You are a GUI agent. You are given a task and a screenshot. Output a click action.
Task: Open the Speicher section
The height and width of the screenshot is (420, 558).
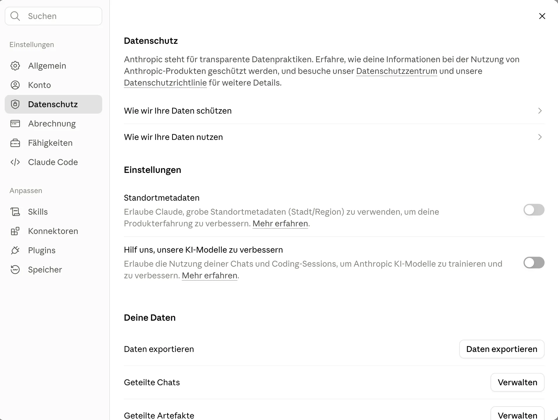pyautogui.click(x=53, y=270)
